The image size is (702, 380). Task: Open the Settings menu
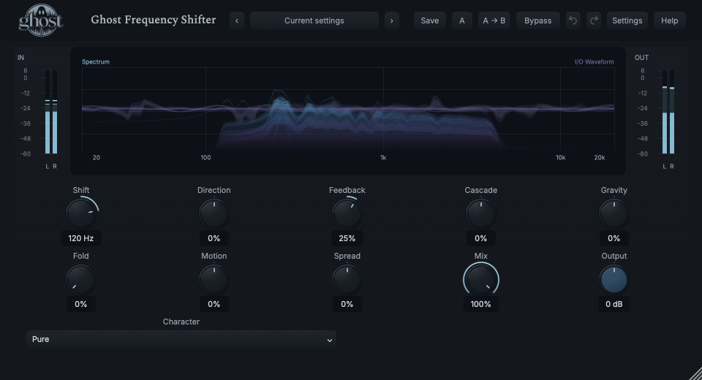[x=627, y=20]
